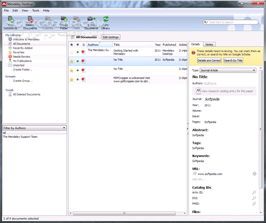Open the Tools menu
Viewport: 266px width, 223px height.
[36, 11]
